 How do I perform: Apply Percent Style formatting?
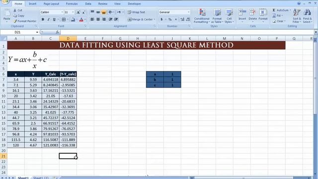170,19
